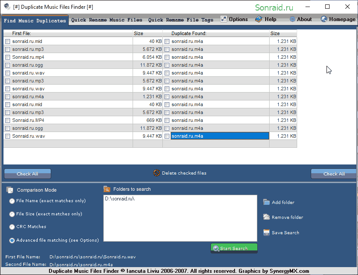Check first-file sonraid.ru.mid 40 KB top row
This screenshot has height=275, width=358.
coord(8,41)
